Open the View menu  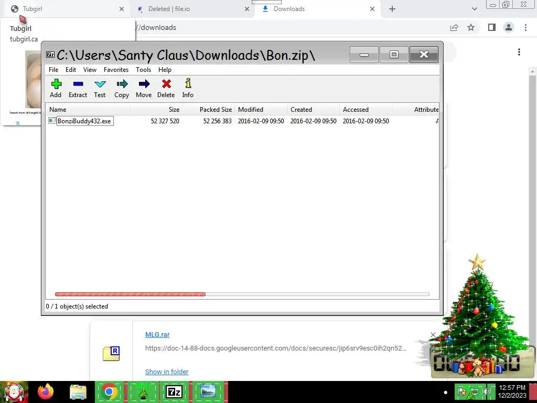90,70
